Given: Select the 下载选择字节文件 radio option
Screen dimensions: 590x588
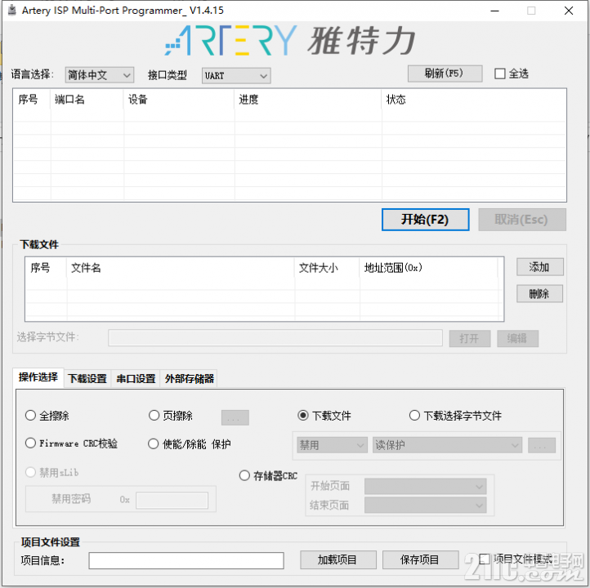Looking at the screenshot, I should 414,416.
